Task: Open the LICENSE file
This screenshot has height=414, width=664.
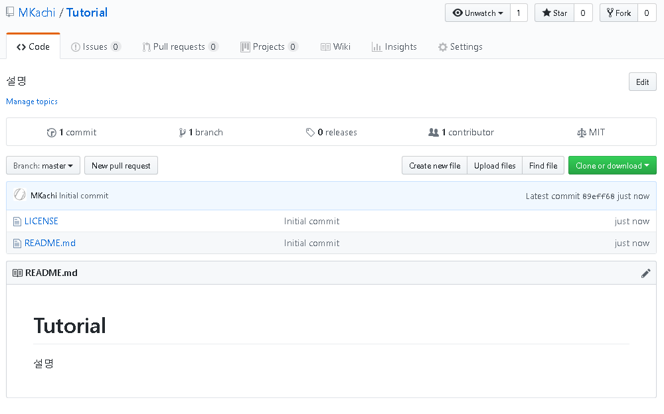Action: pyautogui.click(x=41, y=222)
